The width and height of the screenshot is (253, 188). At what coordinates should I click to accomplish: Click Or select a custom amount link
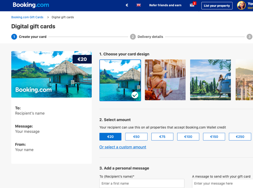point(123,147)
